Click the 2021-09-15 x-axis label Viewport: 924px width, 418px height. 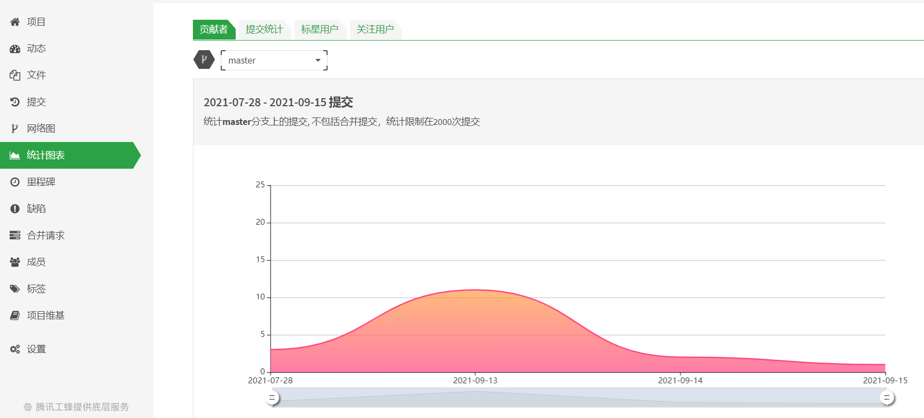(x=885, y=381)
